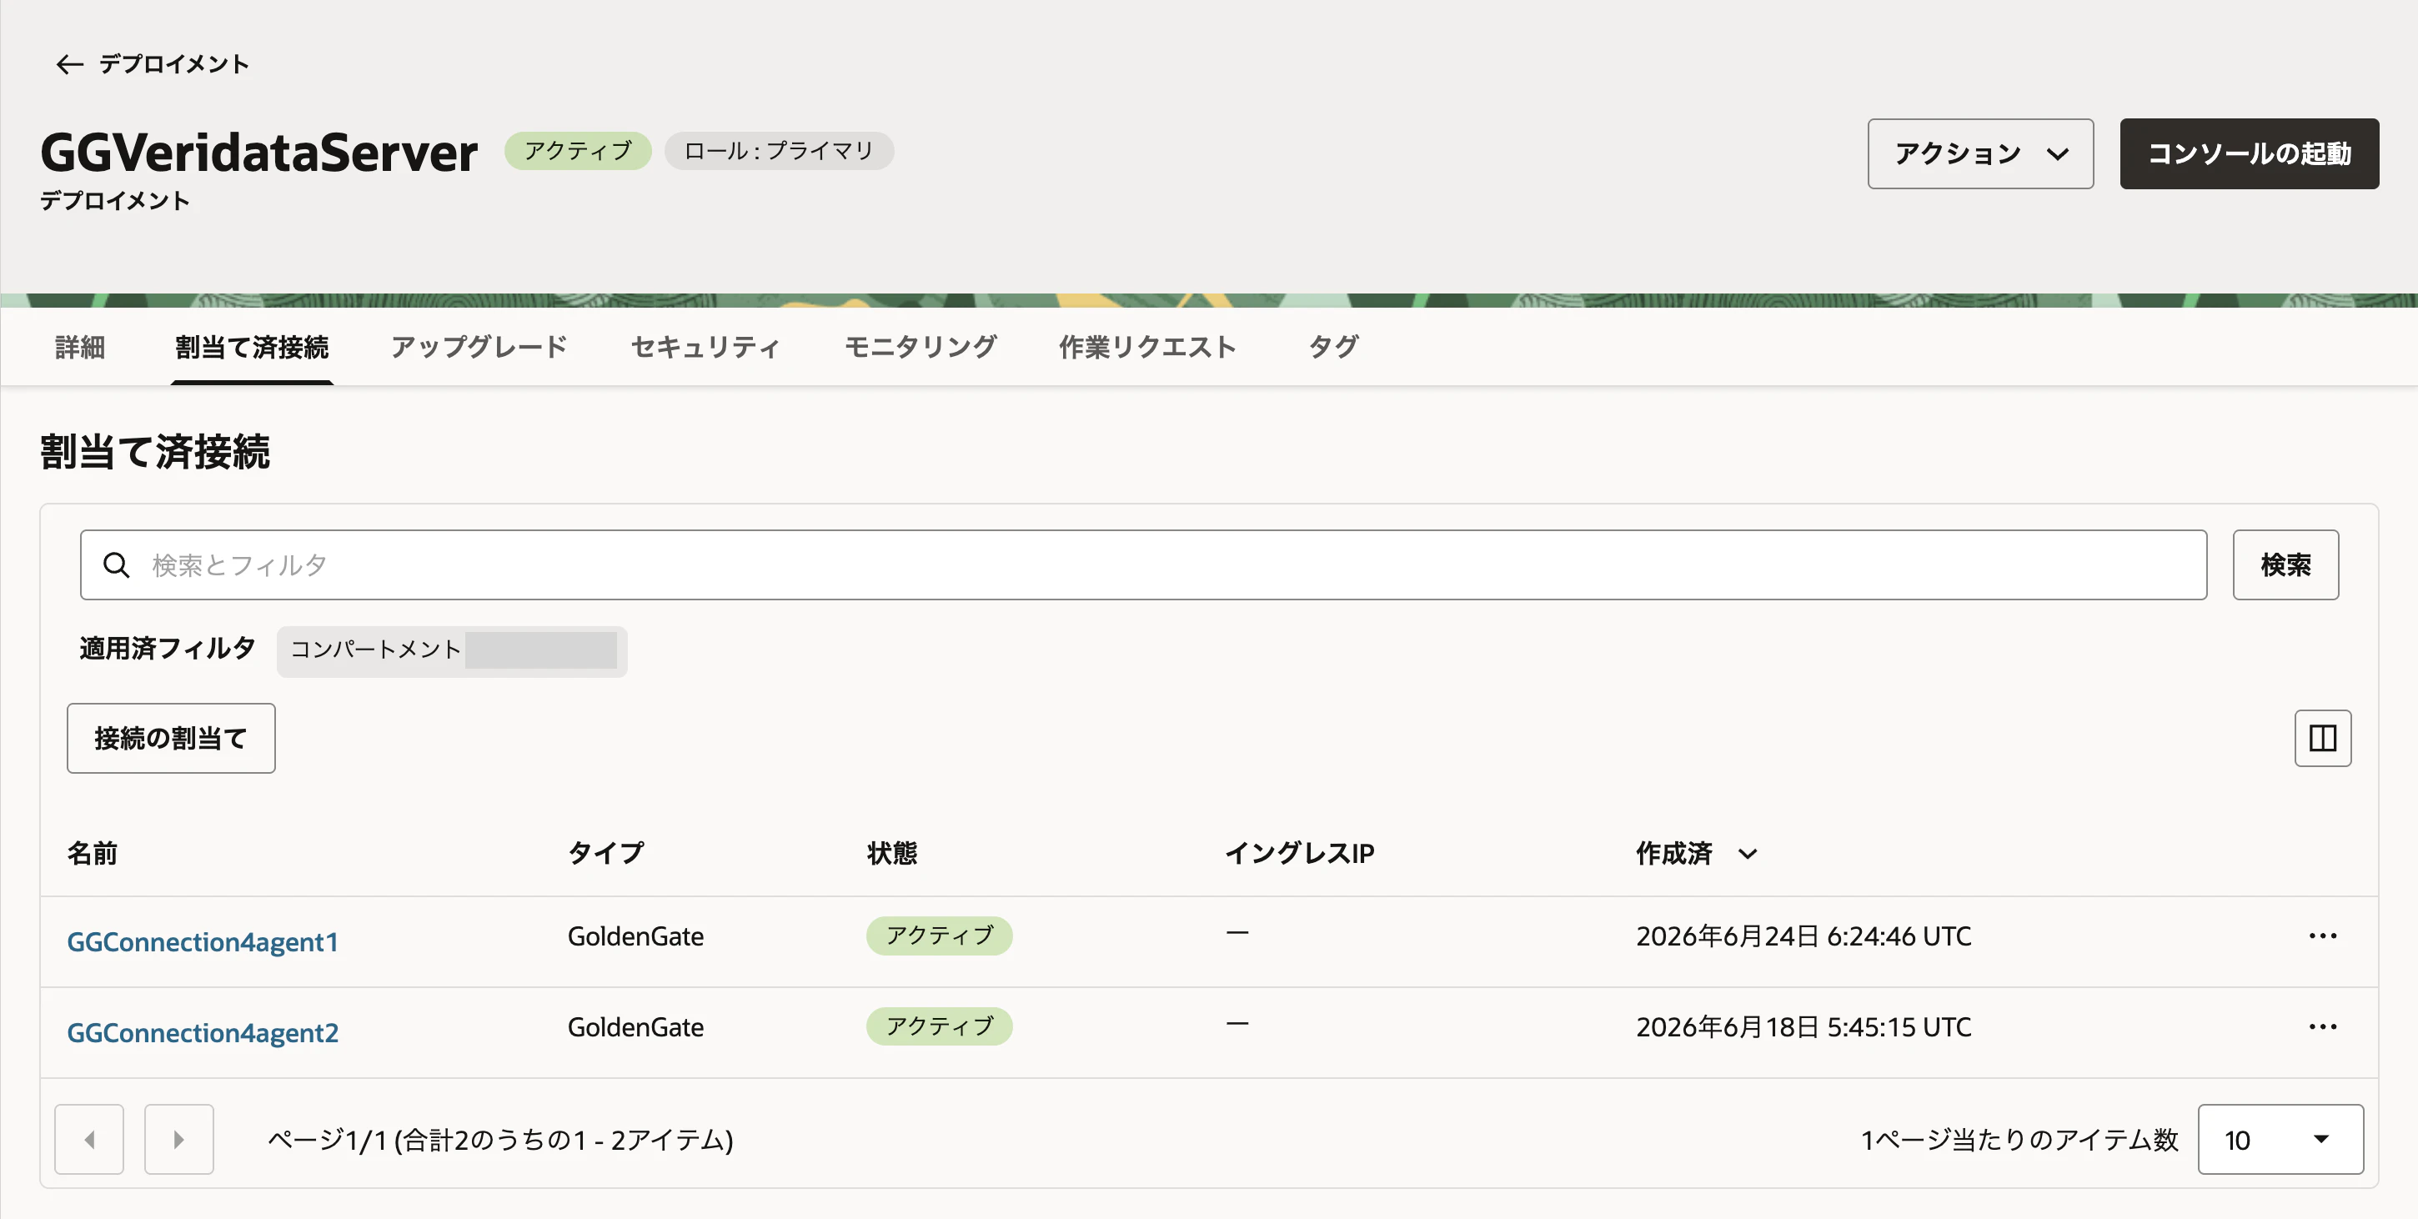Image resolution: width=2418 pixels, height=1219 pixels.
Task: Click the タイプ column header
Action: click(x=605, y=853)
